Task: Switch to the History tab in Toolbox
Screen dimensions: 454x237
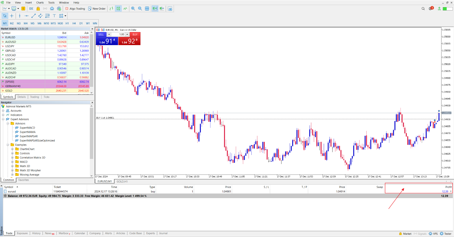Action: click(36, 233)
